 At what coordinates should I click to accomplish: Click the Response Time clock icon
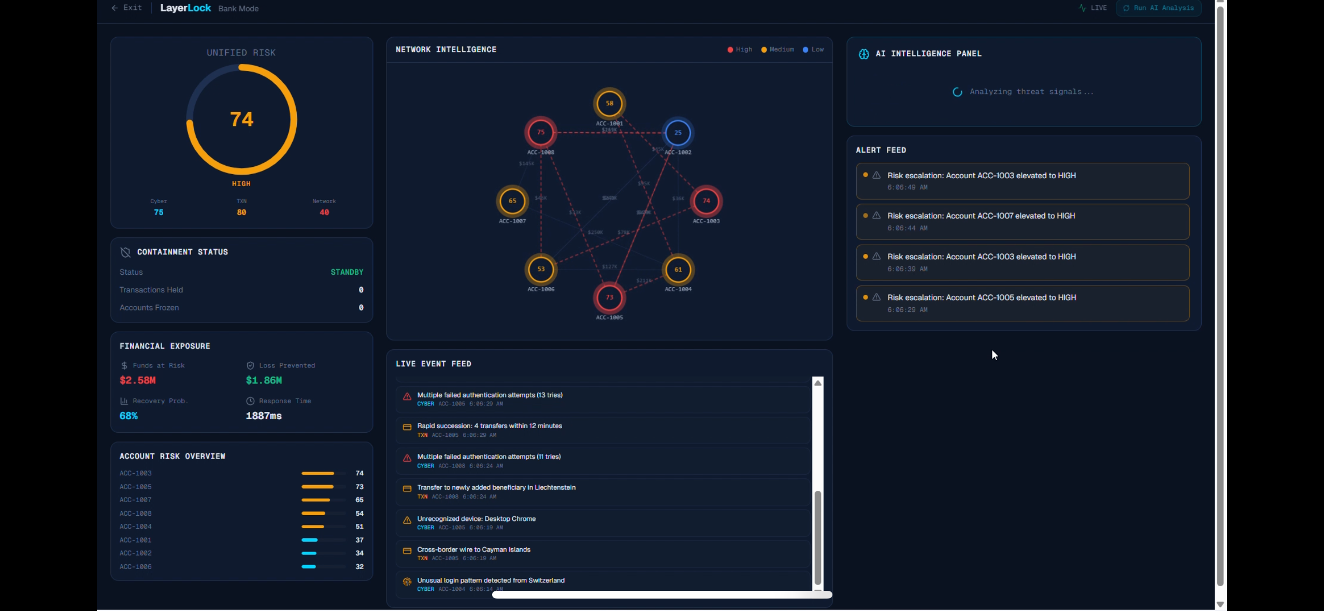[x=250, y=401]
